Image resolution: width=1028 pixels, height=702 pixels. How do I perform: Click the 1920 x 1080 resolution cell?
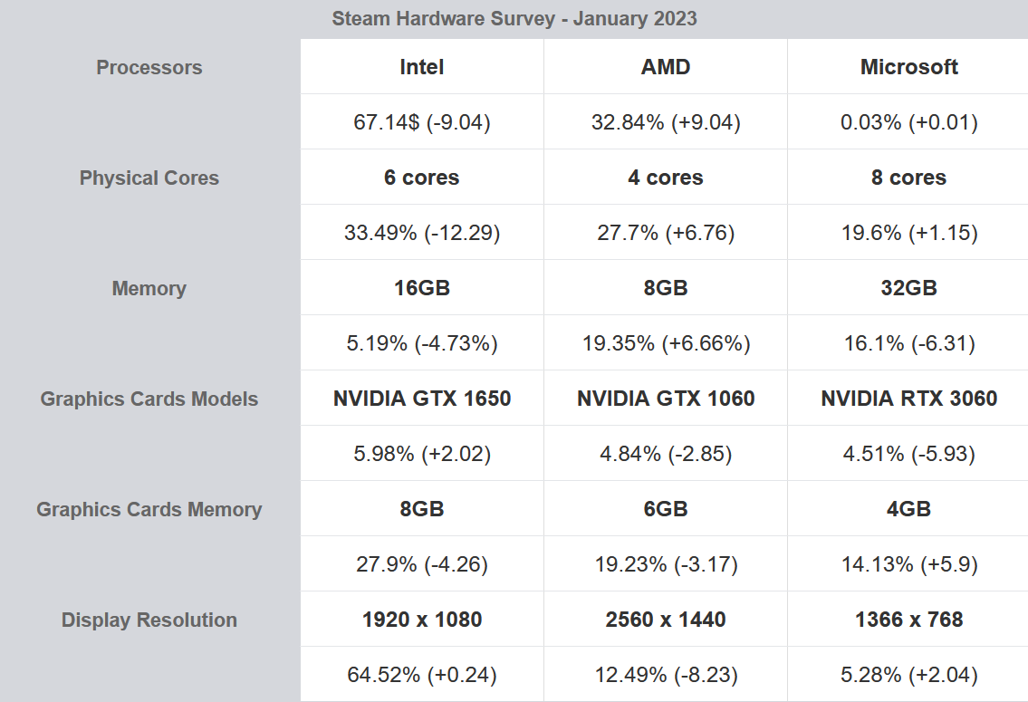tap(422, 620)
